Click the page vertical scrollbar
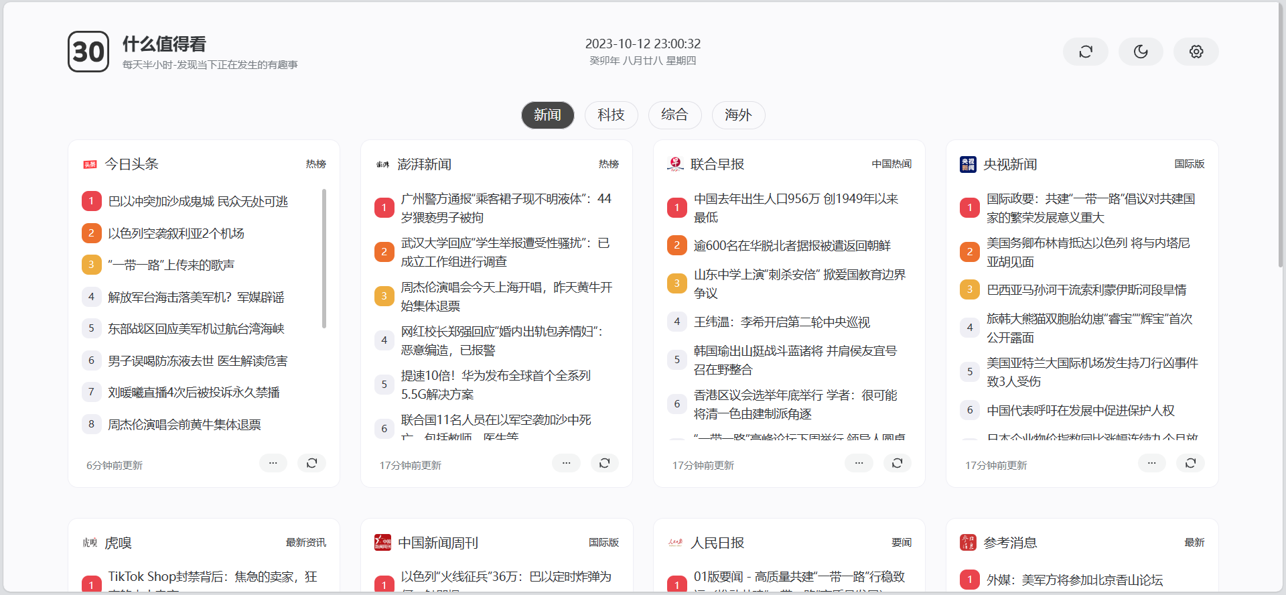Screen dimensions: 1286x595 point(1281,134)
